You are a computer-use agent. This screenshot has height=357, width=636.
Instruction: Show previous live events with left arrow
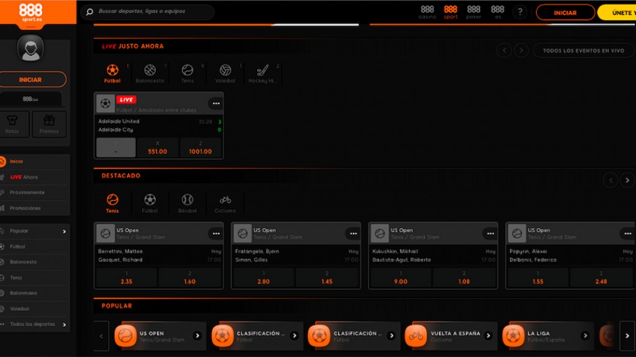pyautogui.click(x=504, y=51)
